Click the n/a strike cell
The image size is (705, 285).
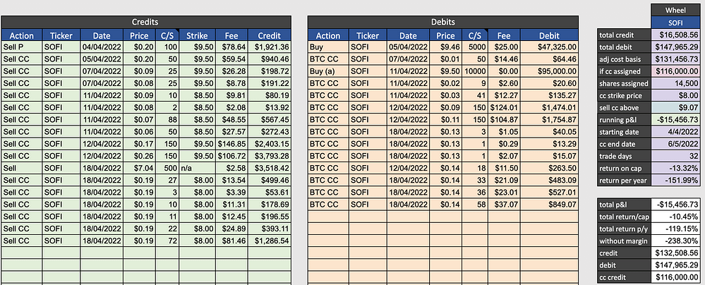pyautogui.click(x=197, y=168)
